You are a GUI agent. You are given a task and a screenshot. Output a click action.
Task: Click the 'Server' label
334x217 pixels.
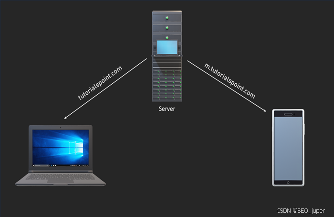[x=167, y=109]
